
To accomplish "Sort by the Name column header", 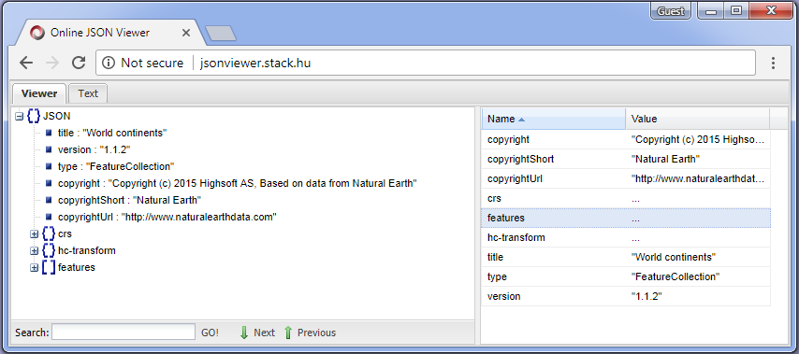I will (553, 119).
